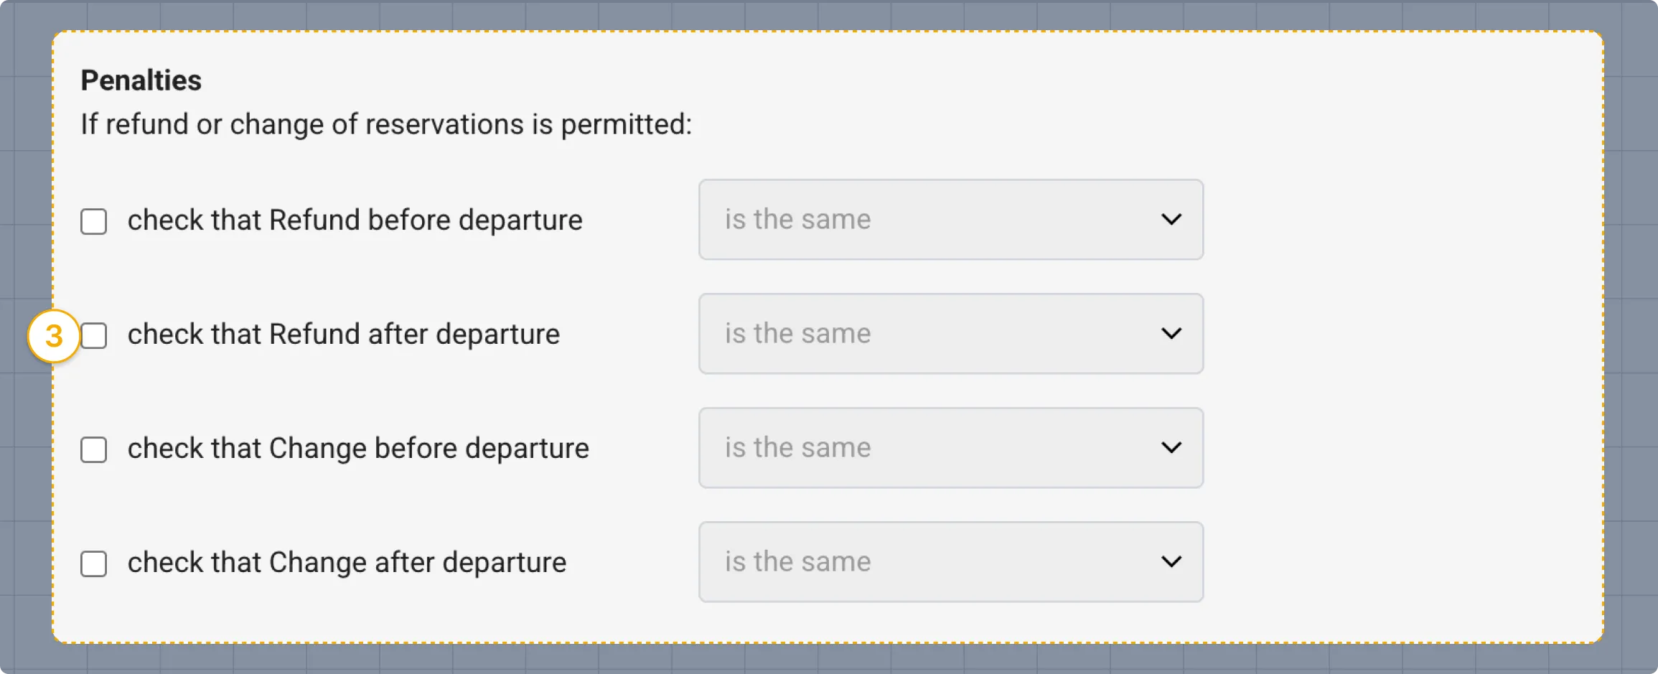Viewport: 1658px width, 674px height.
Task: Toggle the Change after departure checkbox
Action: pyautogui.click(x=93, y=563)
